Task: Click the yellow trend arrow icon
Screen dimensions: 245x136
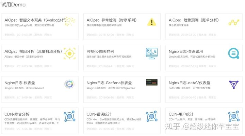Action: tap(234, 22)
